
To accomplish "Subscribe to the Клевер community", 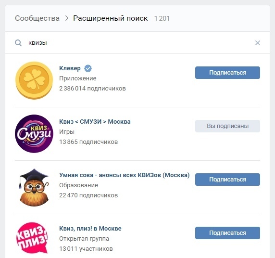I will click(227, 73).
